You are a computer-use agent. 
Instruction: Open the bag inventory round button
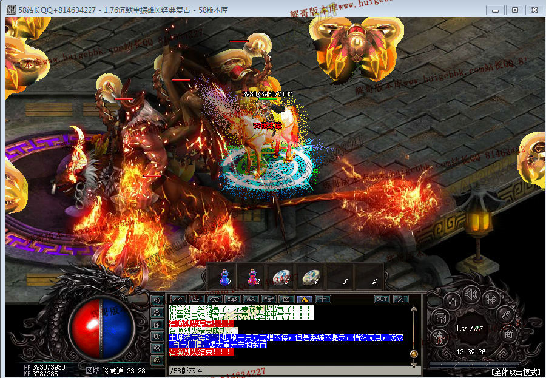[x=440, y=319]
